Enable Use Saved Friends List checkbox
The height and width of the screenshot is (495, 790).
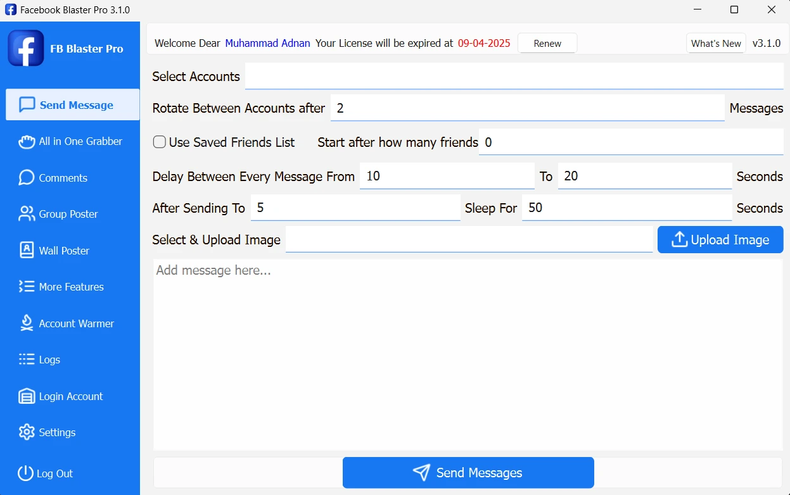[x=160, y=142]
